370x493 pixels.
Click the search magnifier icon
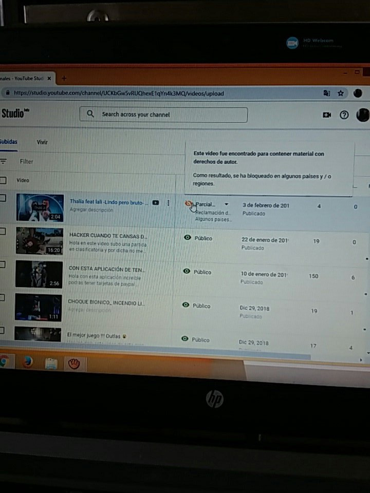(x=90, y=114)
